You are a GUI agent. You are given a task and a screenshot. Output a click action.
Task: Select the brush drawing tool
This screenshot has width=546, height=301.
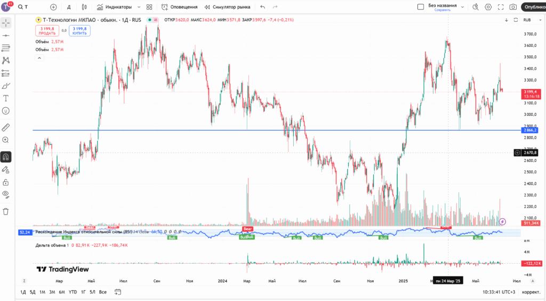pos(6,86)
